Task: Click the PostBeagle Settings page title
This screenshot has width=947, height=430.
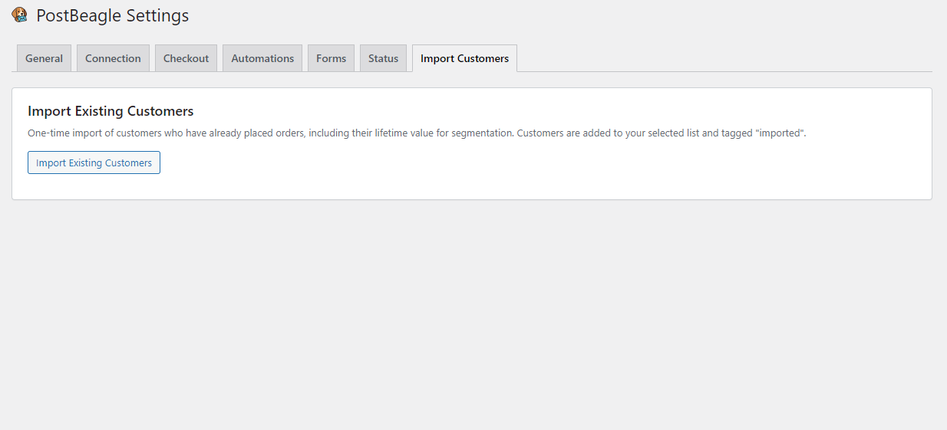Action: [112, 15]
